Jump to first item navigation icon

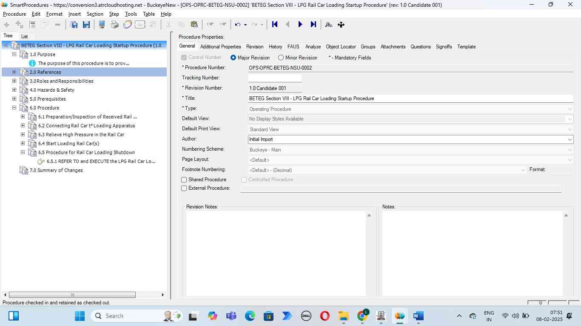275,25
